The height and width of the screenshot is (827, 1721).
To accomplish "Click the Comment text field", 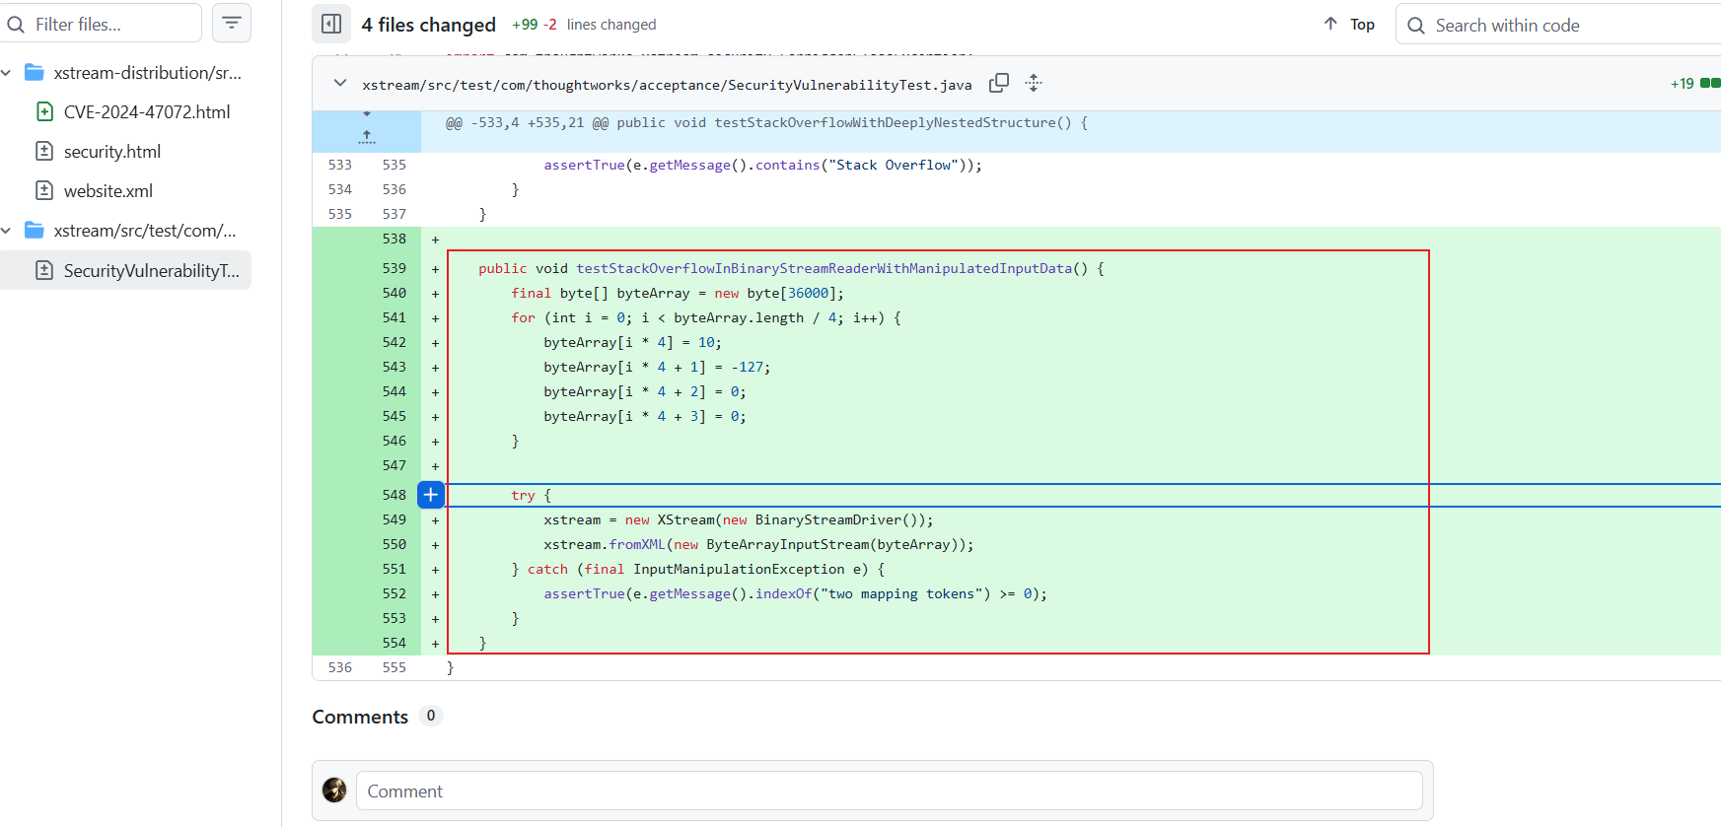I will click(x=890, y=791).
